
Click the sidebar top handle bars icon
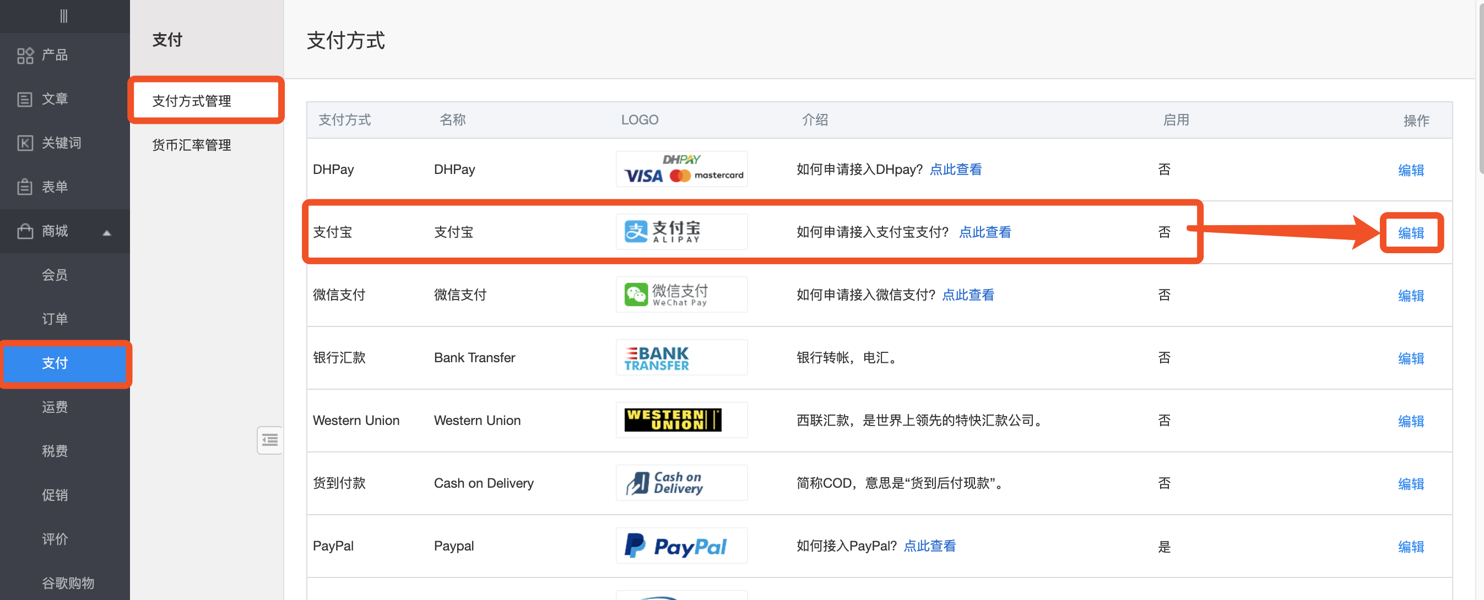(64, 16)
